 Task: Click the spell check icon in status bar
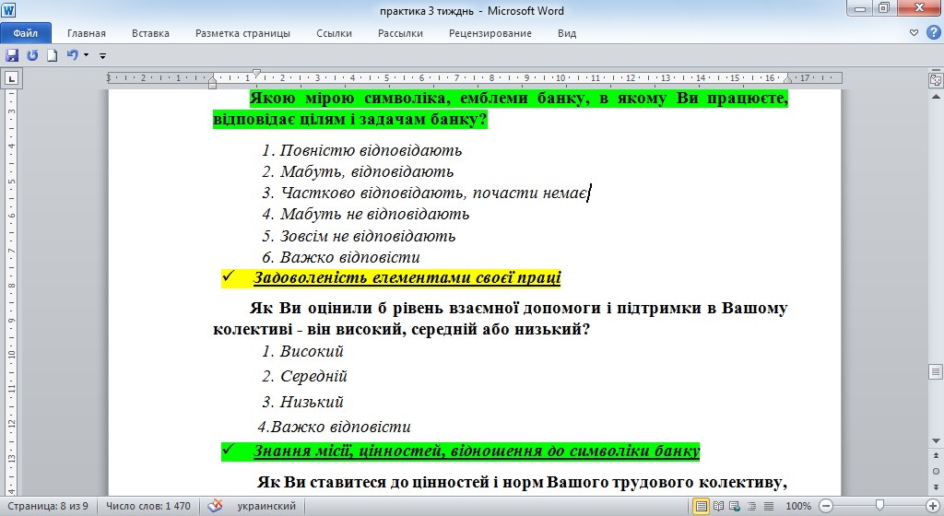coord(215,506)
